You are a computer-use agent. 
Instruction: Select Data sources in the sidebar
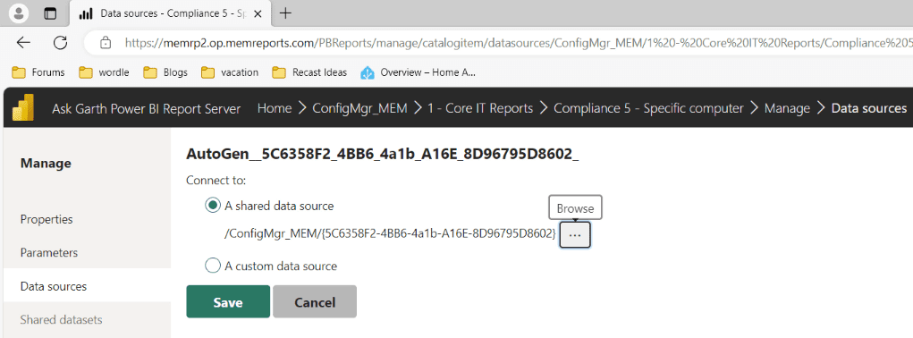(88, 286)
